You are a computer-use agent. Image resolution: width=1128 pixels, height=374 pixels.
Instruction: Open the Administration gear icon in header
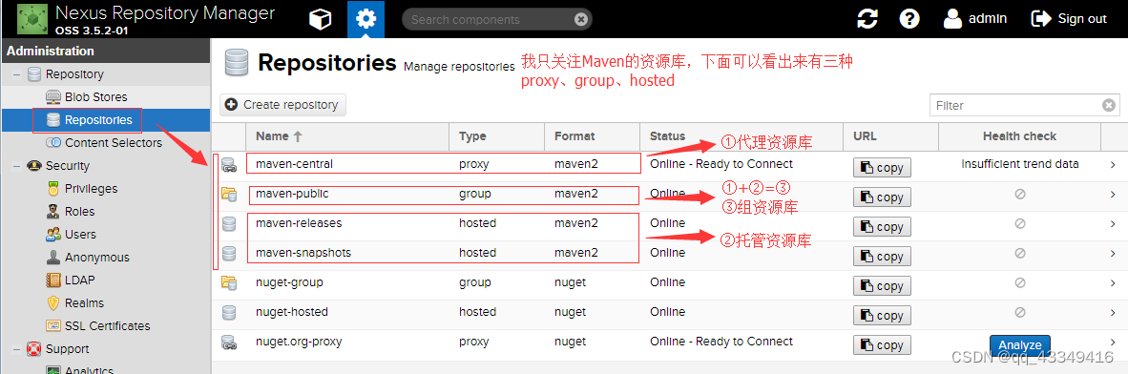[366, 19]
